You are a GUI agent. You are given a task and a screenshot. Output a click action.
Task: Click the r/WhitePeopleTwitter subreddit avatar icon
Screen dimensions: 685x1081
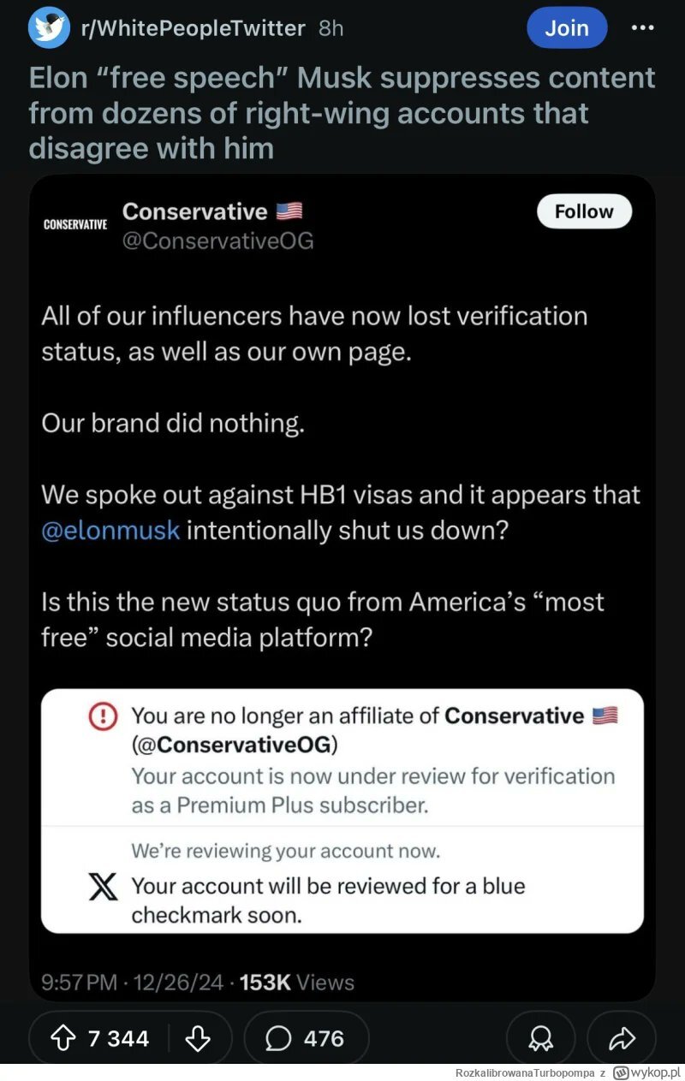click(49, 27)
